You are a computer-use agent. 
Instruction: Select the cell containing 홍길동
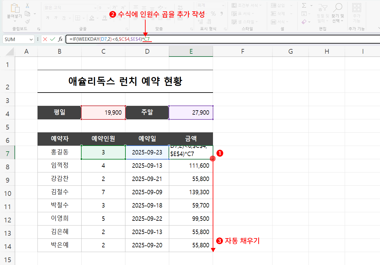(x=59, y=152)
